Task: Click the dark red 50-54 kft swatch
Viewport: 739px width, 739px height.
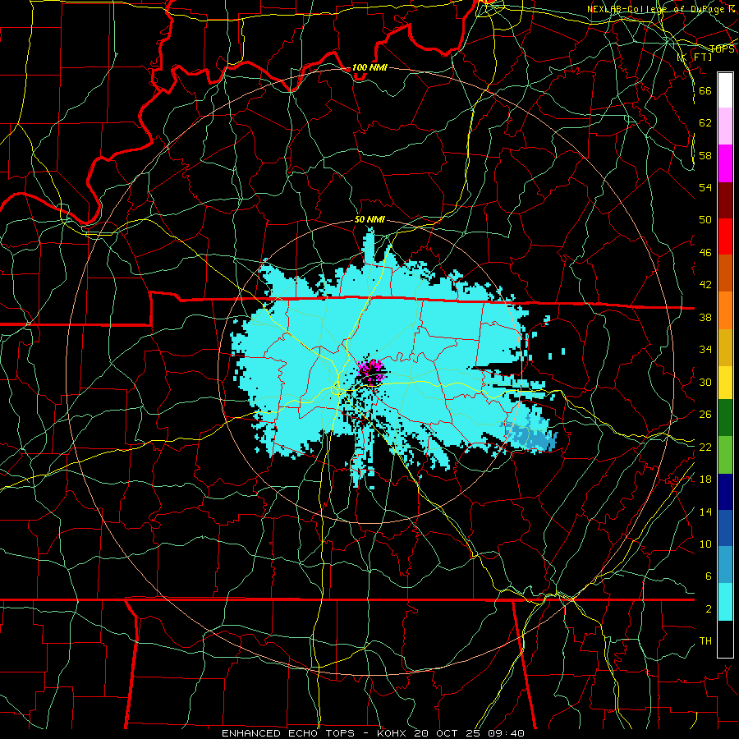Action: 725,200
